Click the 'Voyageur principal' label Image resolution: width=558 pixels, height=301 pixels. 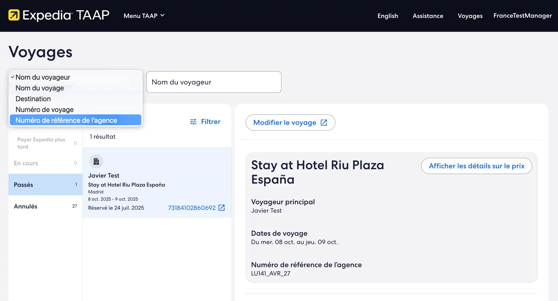(x=283, y=202)
